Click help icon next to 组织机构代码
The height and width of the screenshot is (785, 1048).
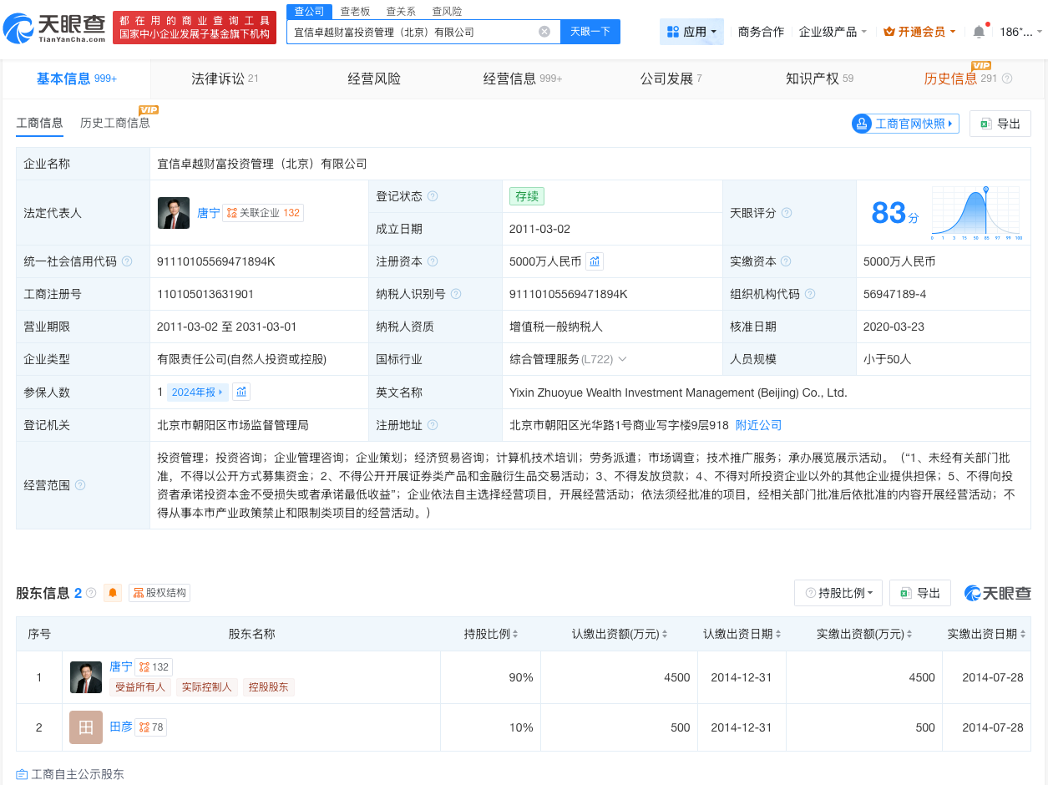point(810,294)
